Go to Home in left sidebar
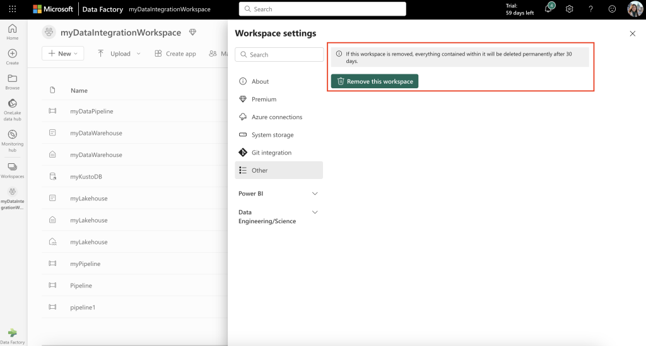 13,32
